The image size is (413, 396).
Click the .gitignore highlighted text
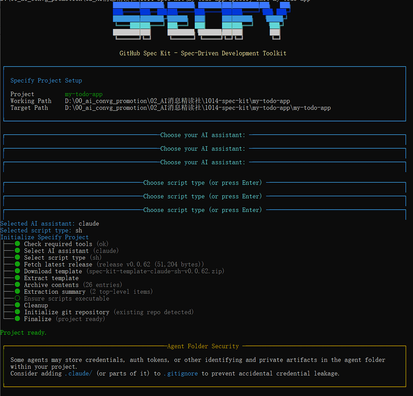click(x=180, y=373)
